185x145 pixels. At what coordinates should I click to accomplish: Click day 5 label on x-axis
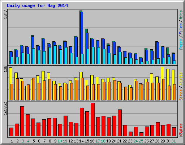pos(34,141)
